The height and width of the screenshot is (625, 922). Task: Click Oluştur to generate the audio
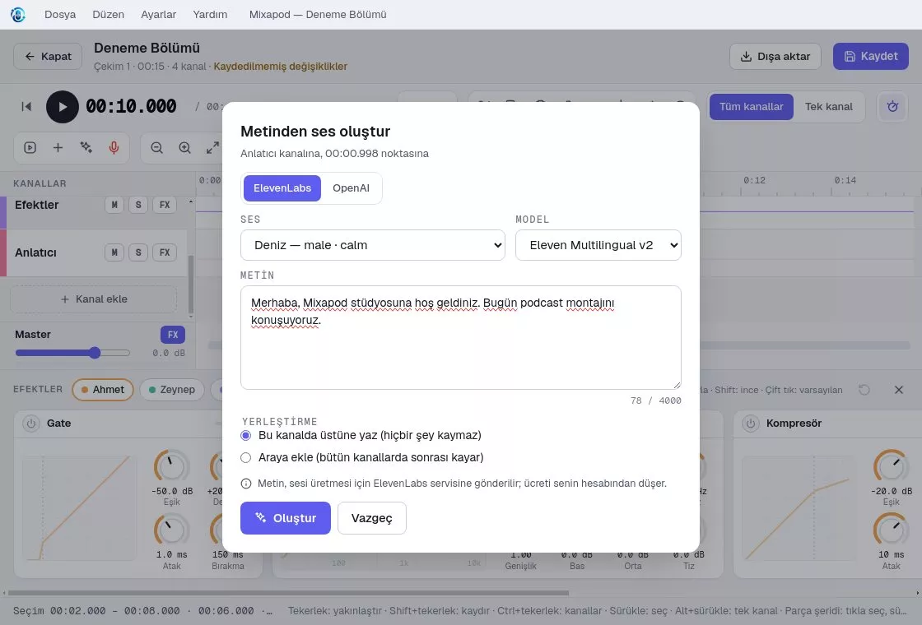point(285,518)
